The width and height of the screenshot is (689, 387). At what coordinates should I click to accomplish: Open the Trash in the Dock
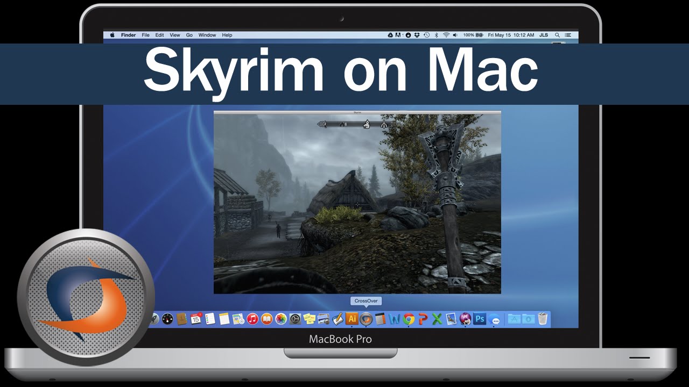pos(543,319)
